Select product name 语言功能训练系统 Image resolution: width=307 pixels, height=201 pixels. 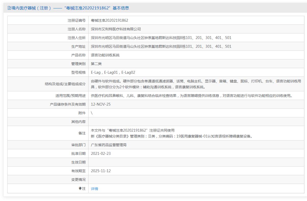[x=105, y=55]
